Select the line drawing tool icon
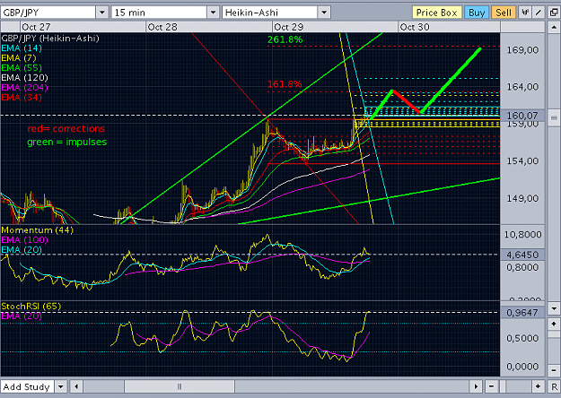561x398 pixels. pos(539,13)
